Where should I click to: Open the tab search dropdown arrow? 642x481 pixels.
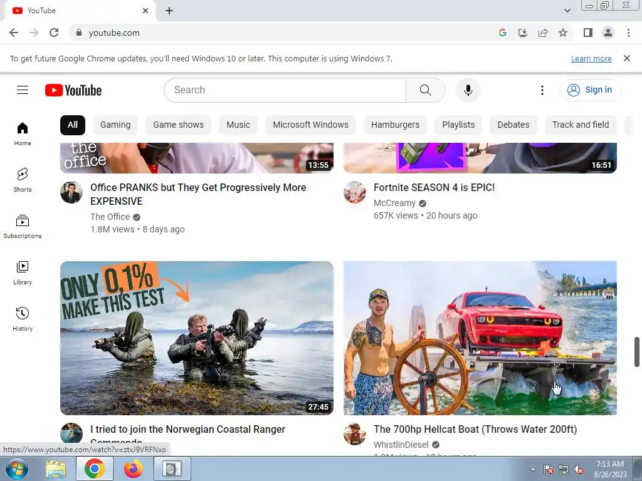(567, 11)
